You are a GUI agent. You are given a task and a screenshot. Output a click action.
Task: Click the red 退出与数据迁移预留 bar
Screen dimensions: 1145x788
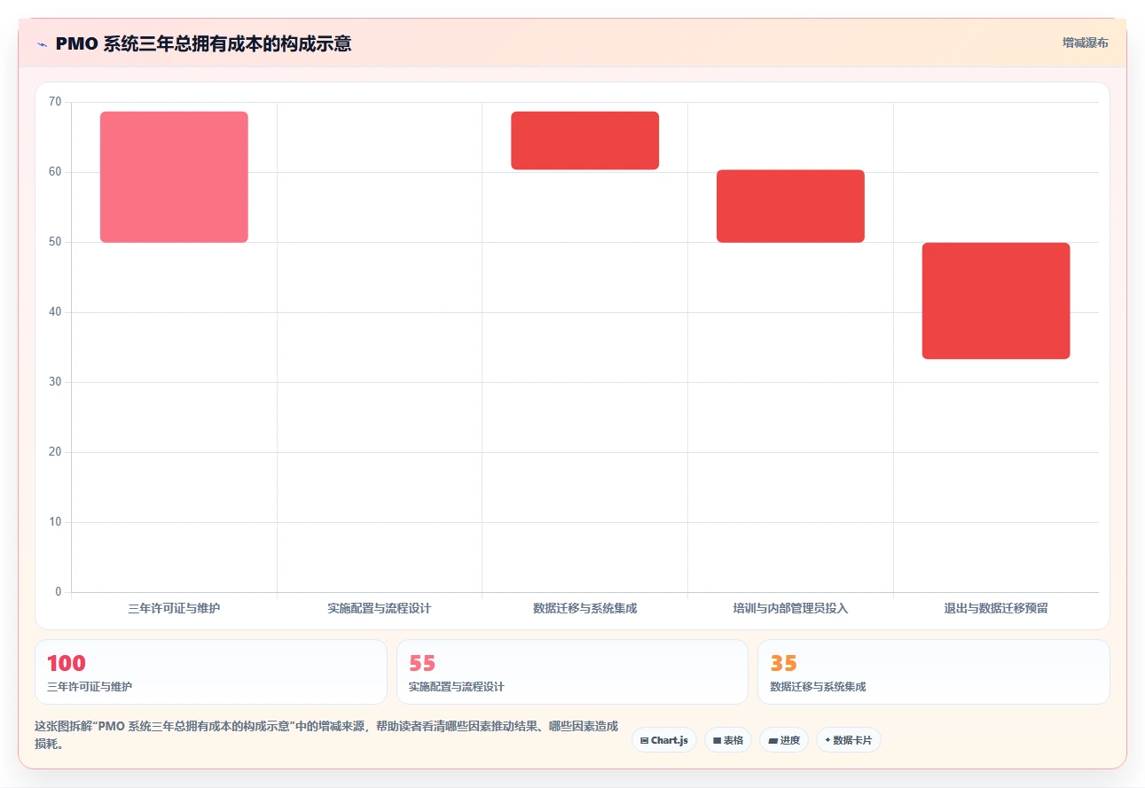pyautogui.click(x=996, y=300)
